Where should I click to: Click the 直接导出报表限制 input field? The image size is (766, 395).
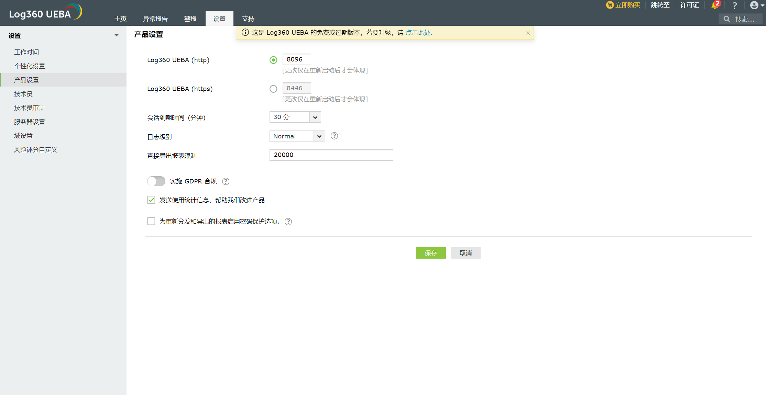[x=331, y=155]
